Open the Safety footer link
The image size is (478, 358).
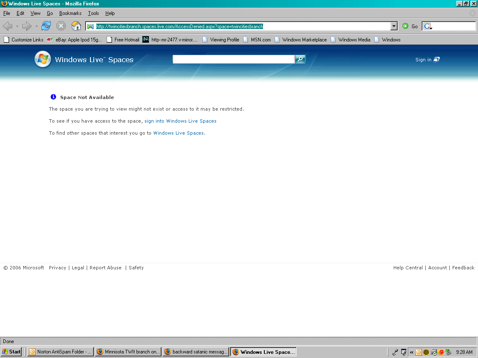pos(136,268)
